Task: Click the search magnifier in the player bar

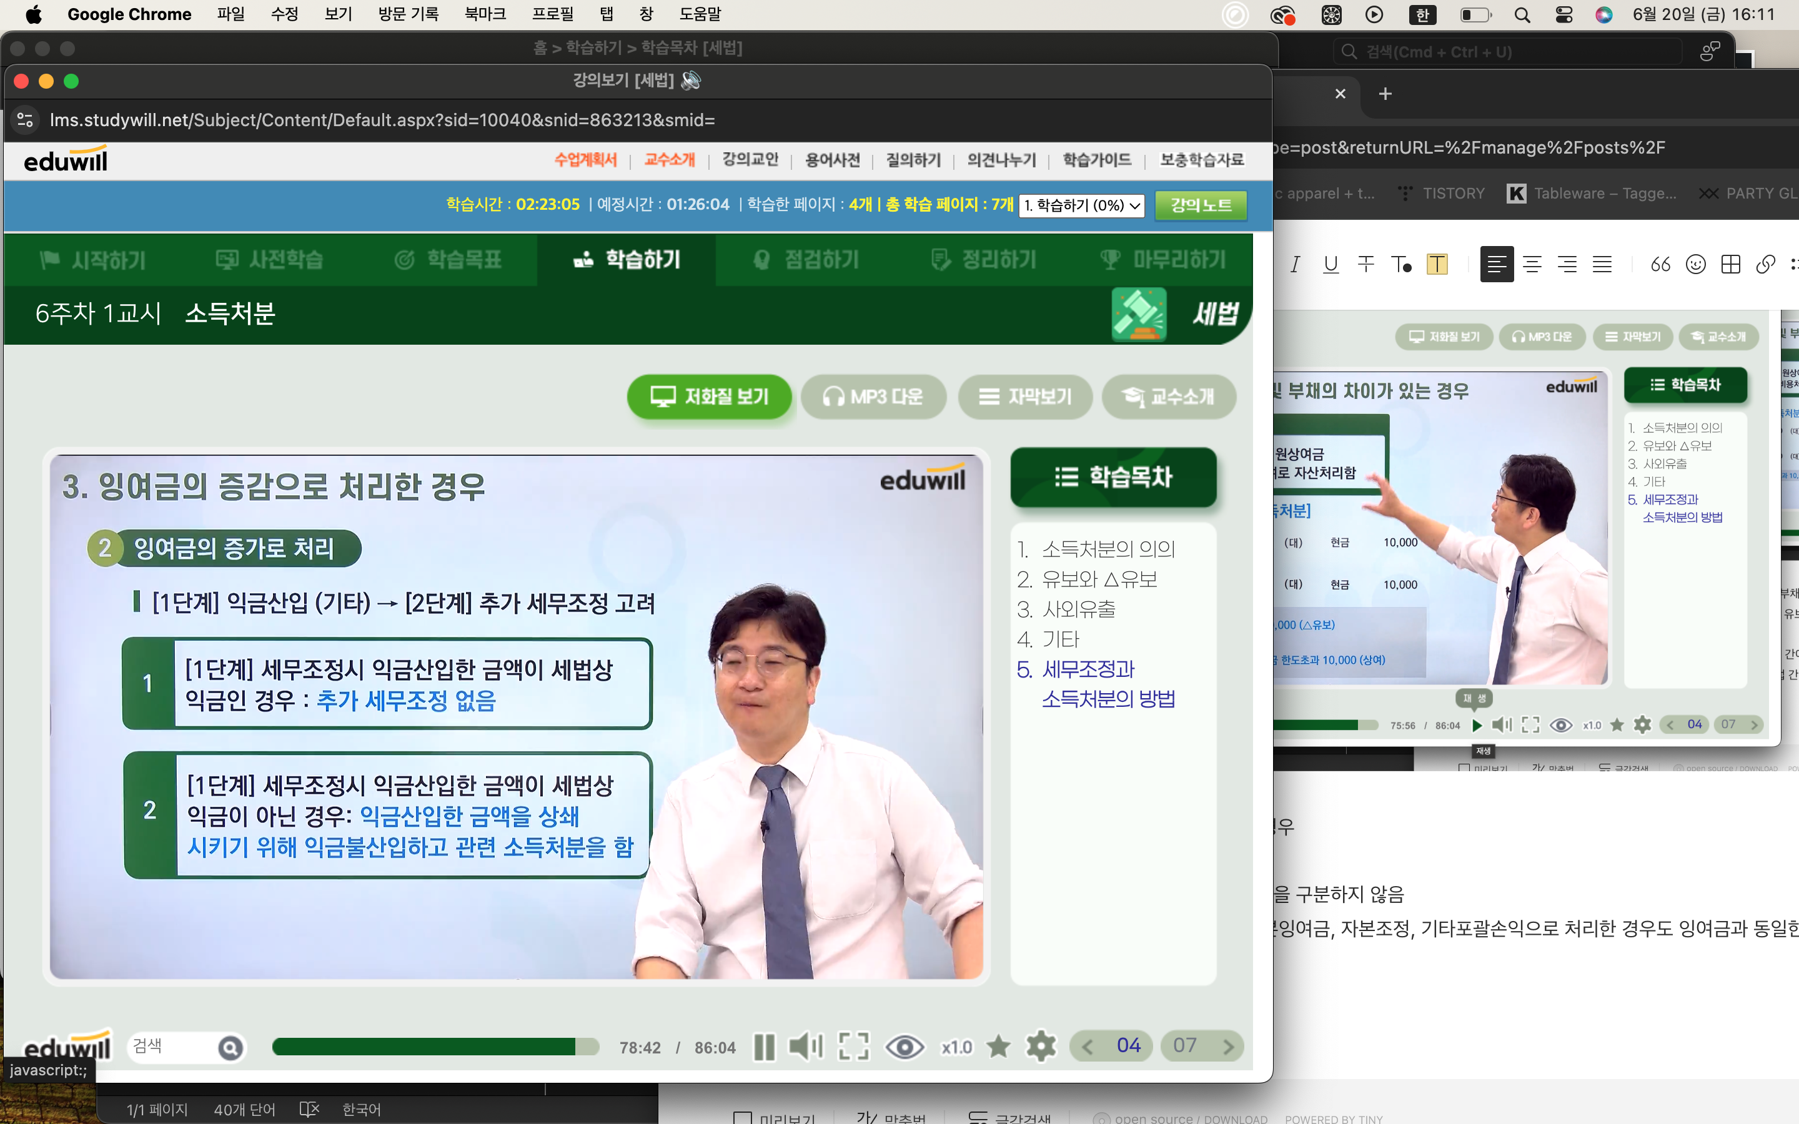Action: coord(230,1047)
